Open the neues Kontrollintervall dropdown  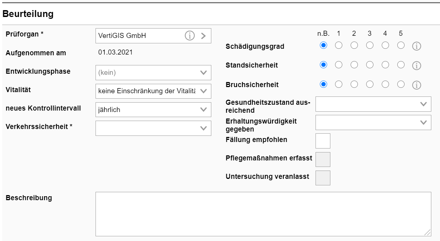pyautogui.click(x=153, y=109)
